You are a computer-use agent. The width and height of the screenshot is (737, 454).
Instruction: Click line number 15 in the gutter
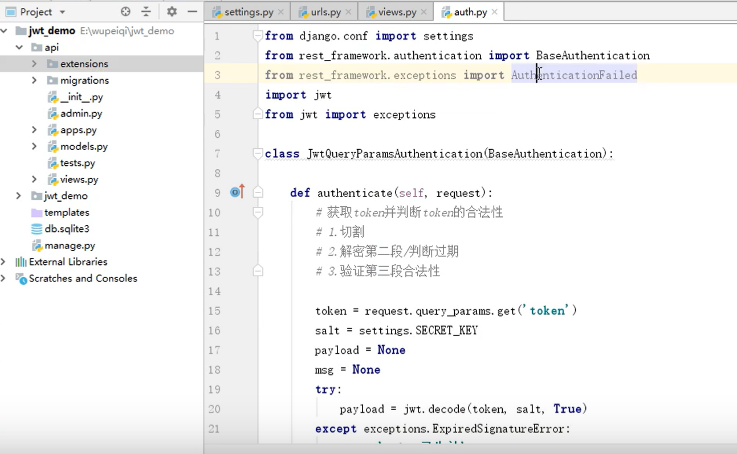pos(214,310)
